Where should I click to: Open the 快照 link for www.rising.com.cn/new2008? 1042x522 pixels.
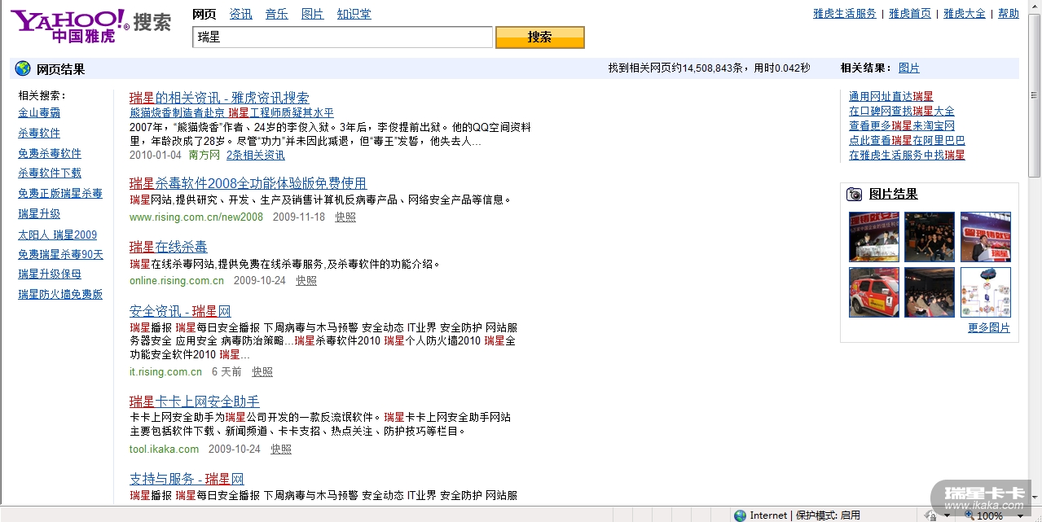click(x=345, y=217)
